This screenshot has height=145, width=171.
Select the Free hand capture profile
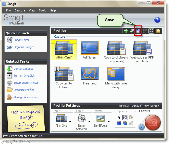coord(90,76)
